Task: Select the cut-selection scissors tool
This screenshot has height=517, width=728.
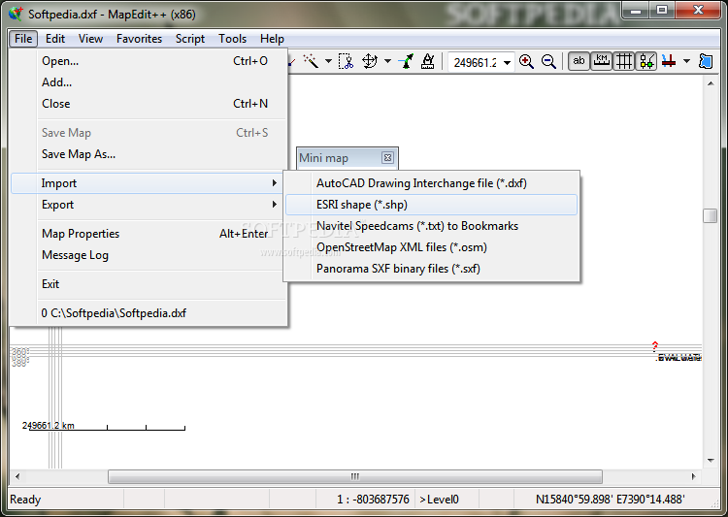Action: coord(346,61)
